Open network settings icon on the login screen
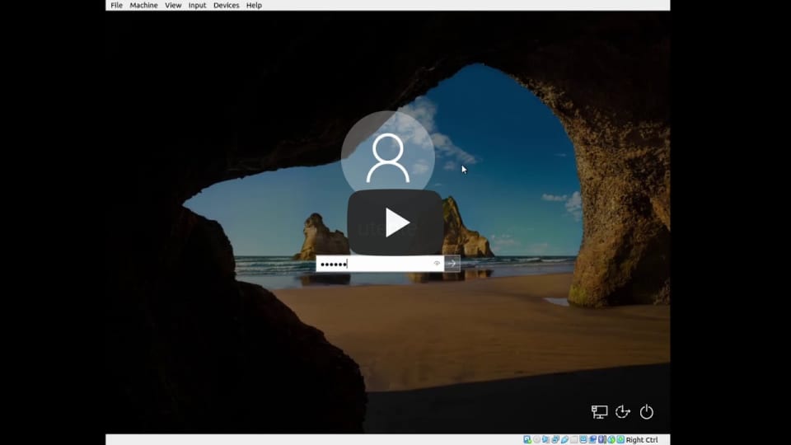791x445 pixels. pyautogui.click(x=599, y=412)
